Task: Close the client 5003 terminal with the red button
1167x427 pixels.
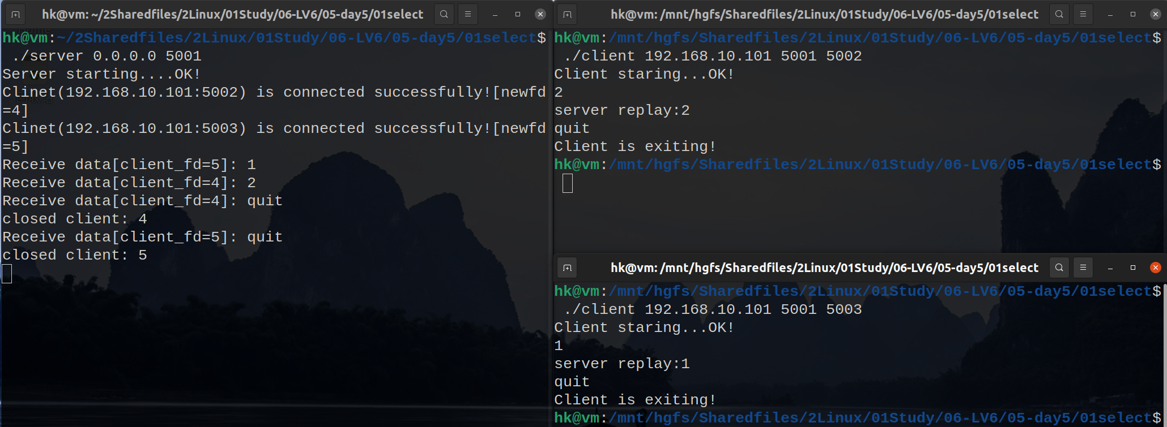Action: pyautogui.click(x=1156, y=268)
